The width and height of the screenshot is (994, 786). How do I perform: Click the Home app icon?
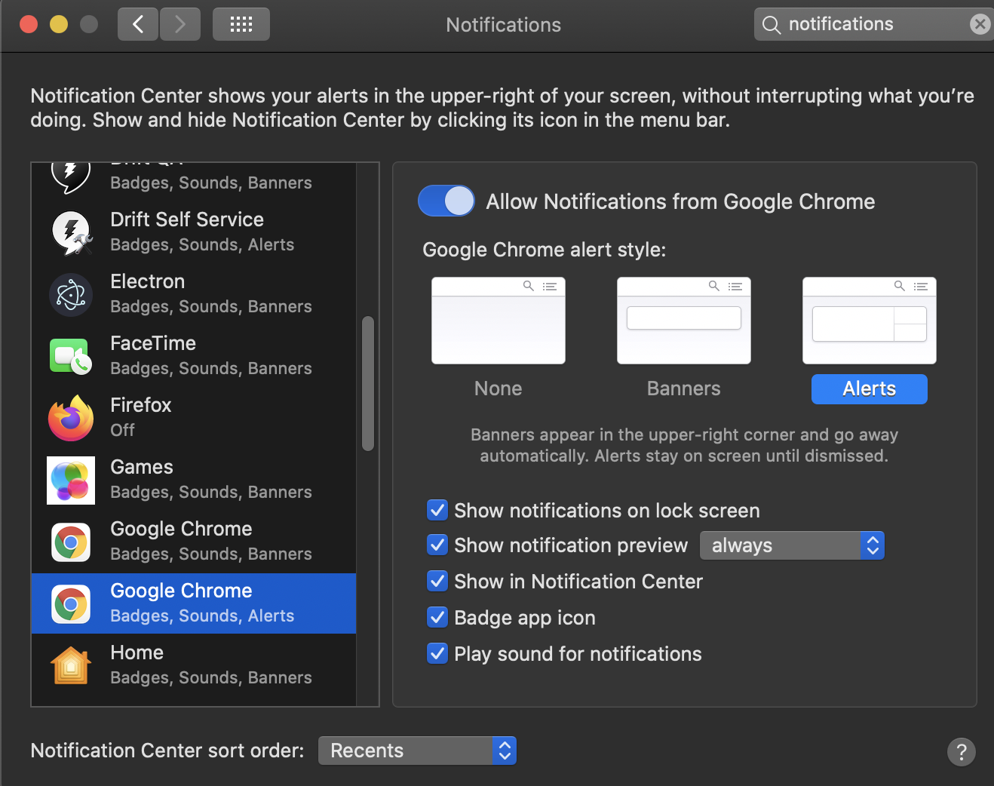[71, 665]
